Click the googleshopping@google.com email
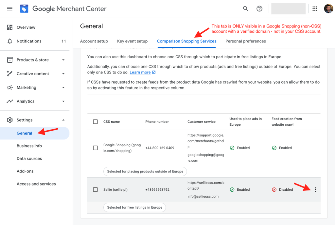The image size is (335, 225). (x=206, y=158)
